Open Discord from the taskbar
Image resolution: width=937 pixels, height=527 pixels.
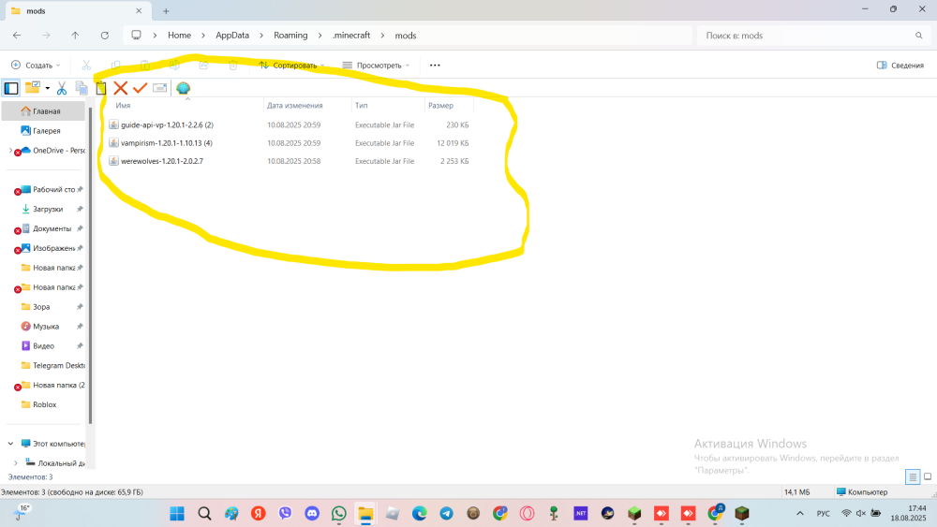(312, 513)
